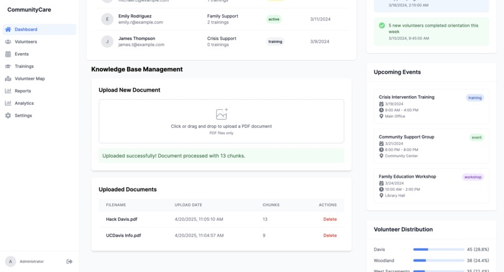The width and height of the screenshot is (504, 272).
Task: Click the Administrator avatar circle
Action: [10, 261]
